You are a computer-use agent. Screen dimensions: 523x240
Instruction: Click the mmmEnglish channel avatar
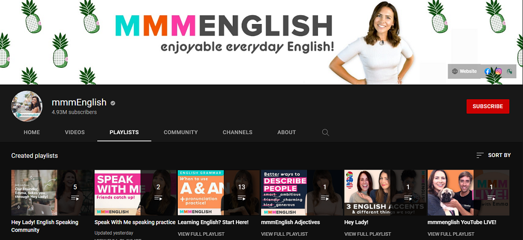27,106
